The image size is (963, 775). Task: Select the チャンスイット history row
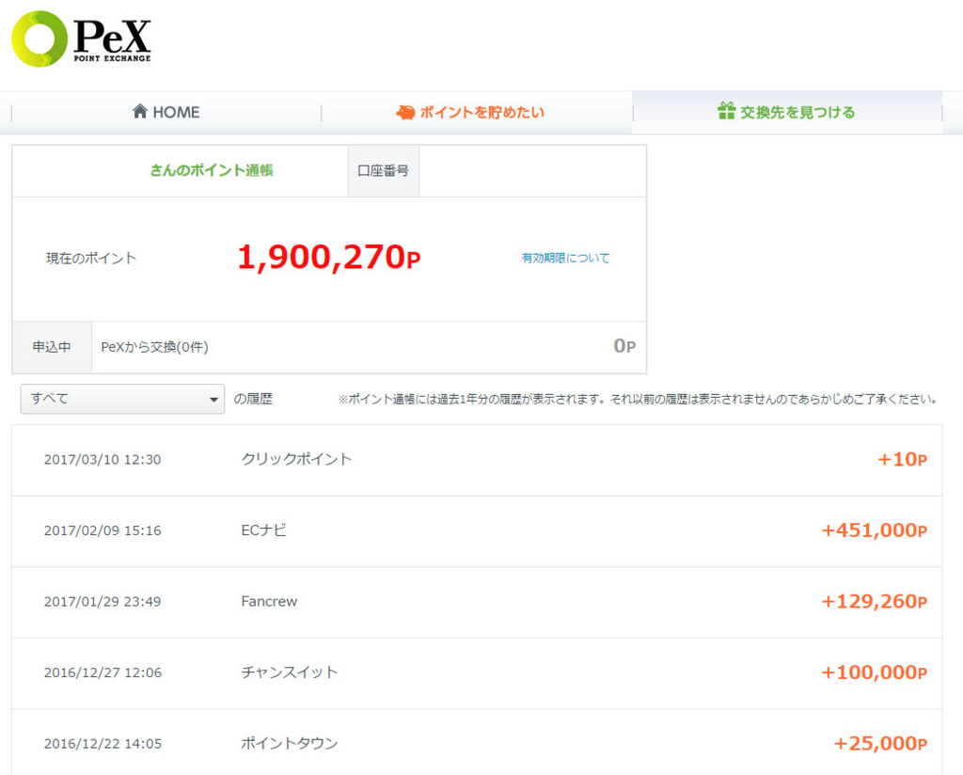(x=290, y=672)
